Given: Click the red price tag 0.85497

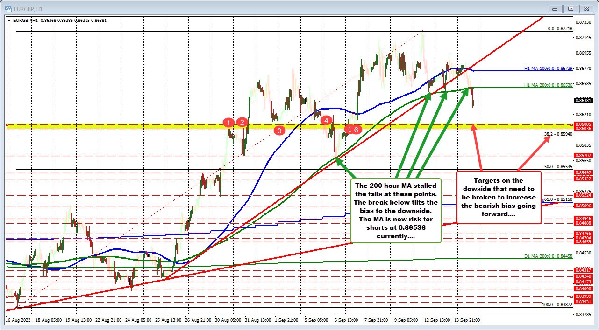Looking at the screenshot, I should pos(584,172).
